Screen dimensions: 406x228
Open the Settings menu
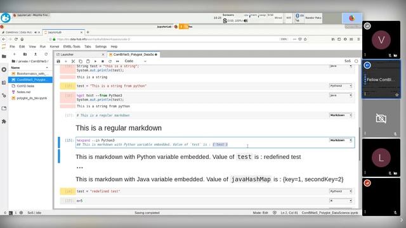tap(101, 46)
